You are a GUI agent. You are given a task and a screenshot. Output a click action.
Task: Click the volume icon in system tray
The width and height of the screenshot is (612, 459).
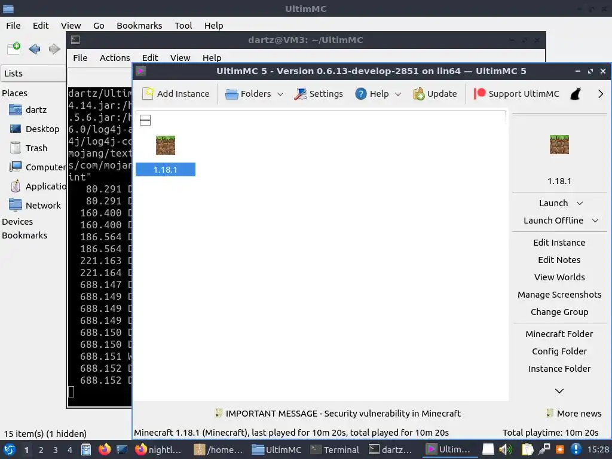pos(506,449)
